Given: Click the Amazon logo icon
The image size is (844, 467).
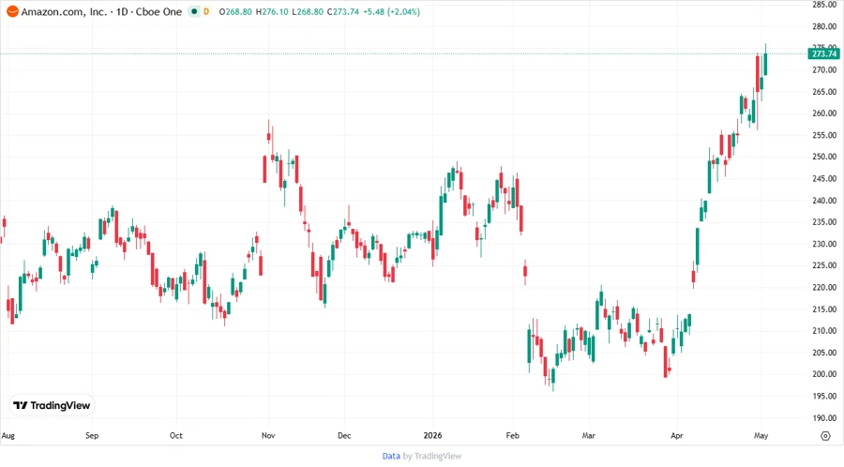Looking at the screenshot, I should (12, 12).
